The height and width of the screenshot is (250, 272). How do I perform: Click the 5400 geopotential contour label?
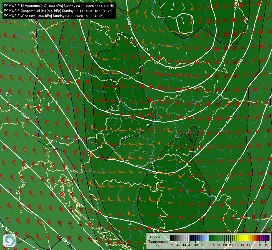coord(235,6)
